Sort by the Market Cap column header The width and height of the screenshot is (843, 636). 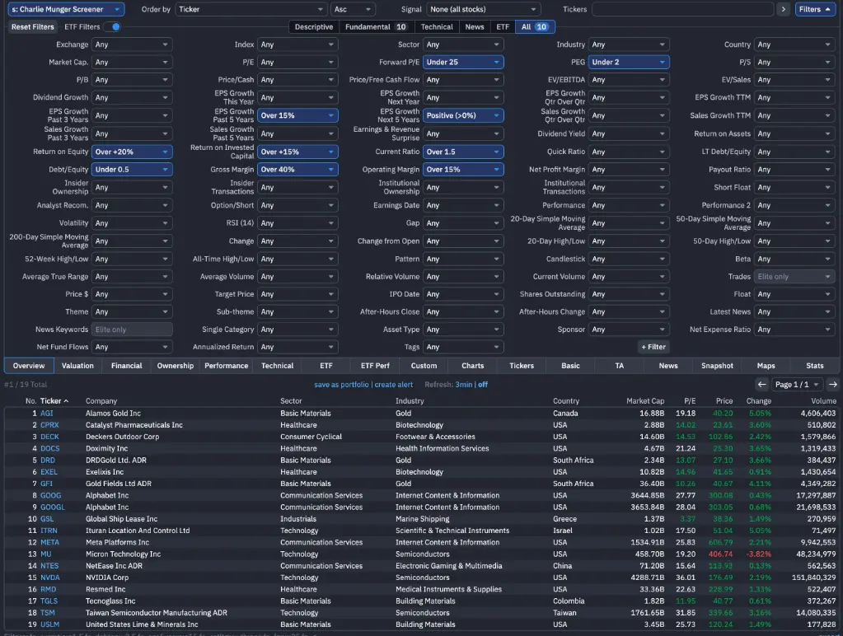[x=645, y=401]
